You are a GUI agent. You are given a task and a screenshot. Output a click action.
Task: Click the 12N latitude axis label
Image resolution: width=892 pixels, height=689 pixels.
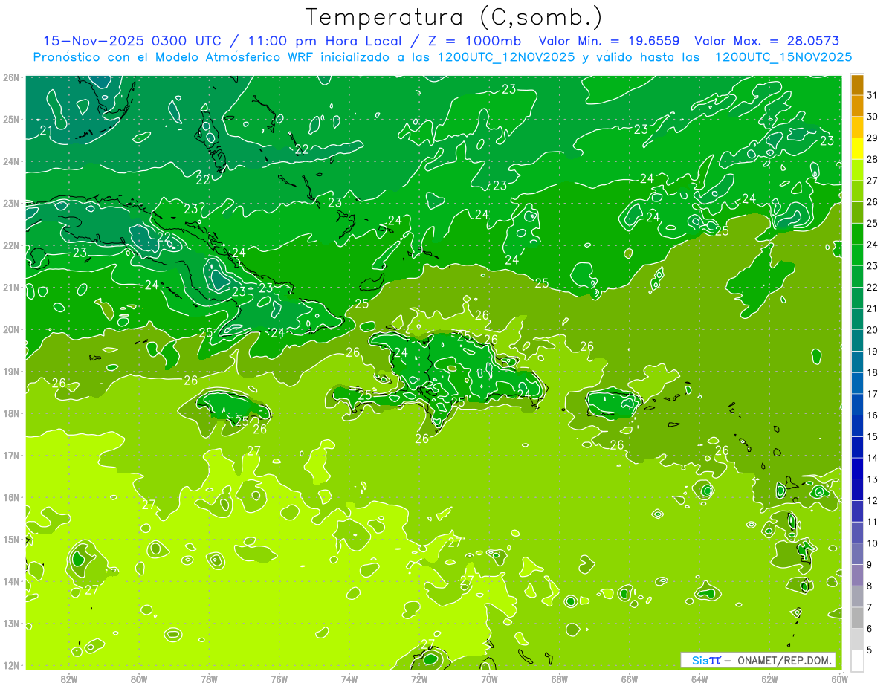point(11,665)
